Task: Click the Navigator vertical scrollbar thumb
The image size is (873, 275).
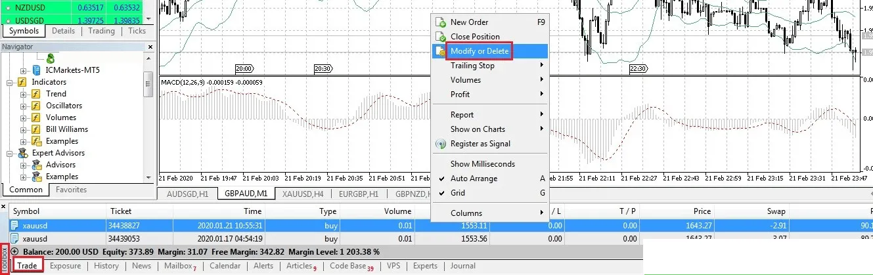Action: 148,83
